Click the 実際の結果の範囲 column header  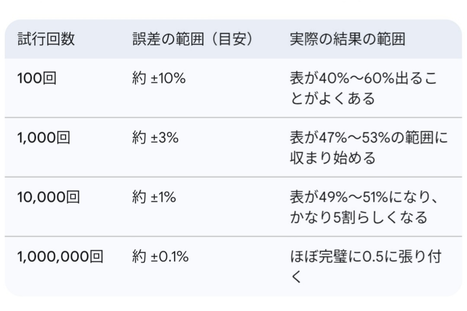pyautogui.click(x=347, y=39)
